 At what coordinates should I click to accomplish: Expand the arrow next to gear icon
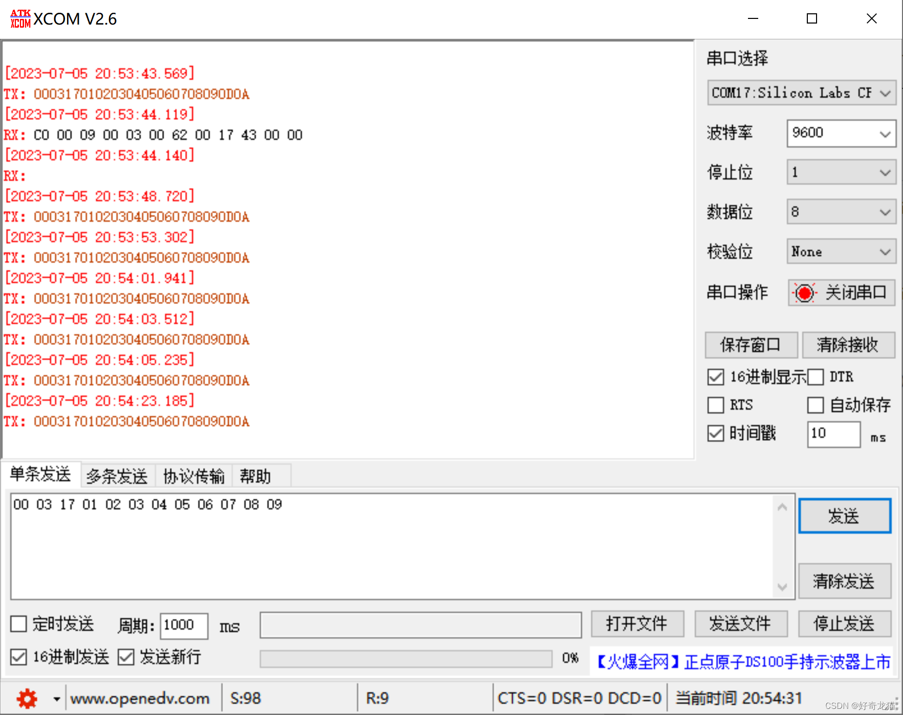point(56,699)
